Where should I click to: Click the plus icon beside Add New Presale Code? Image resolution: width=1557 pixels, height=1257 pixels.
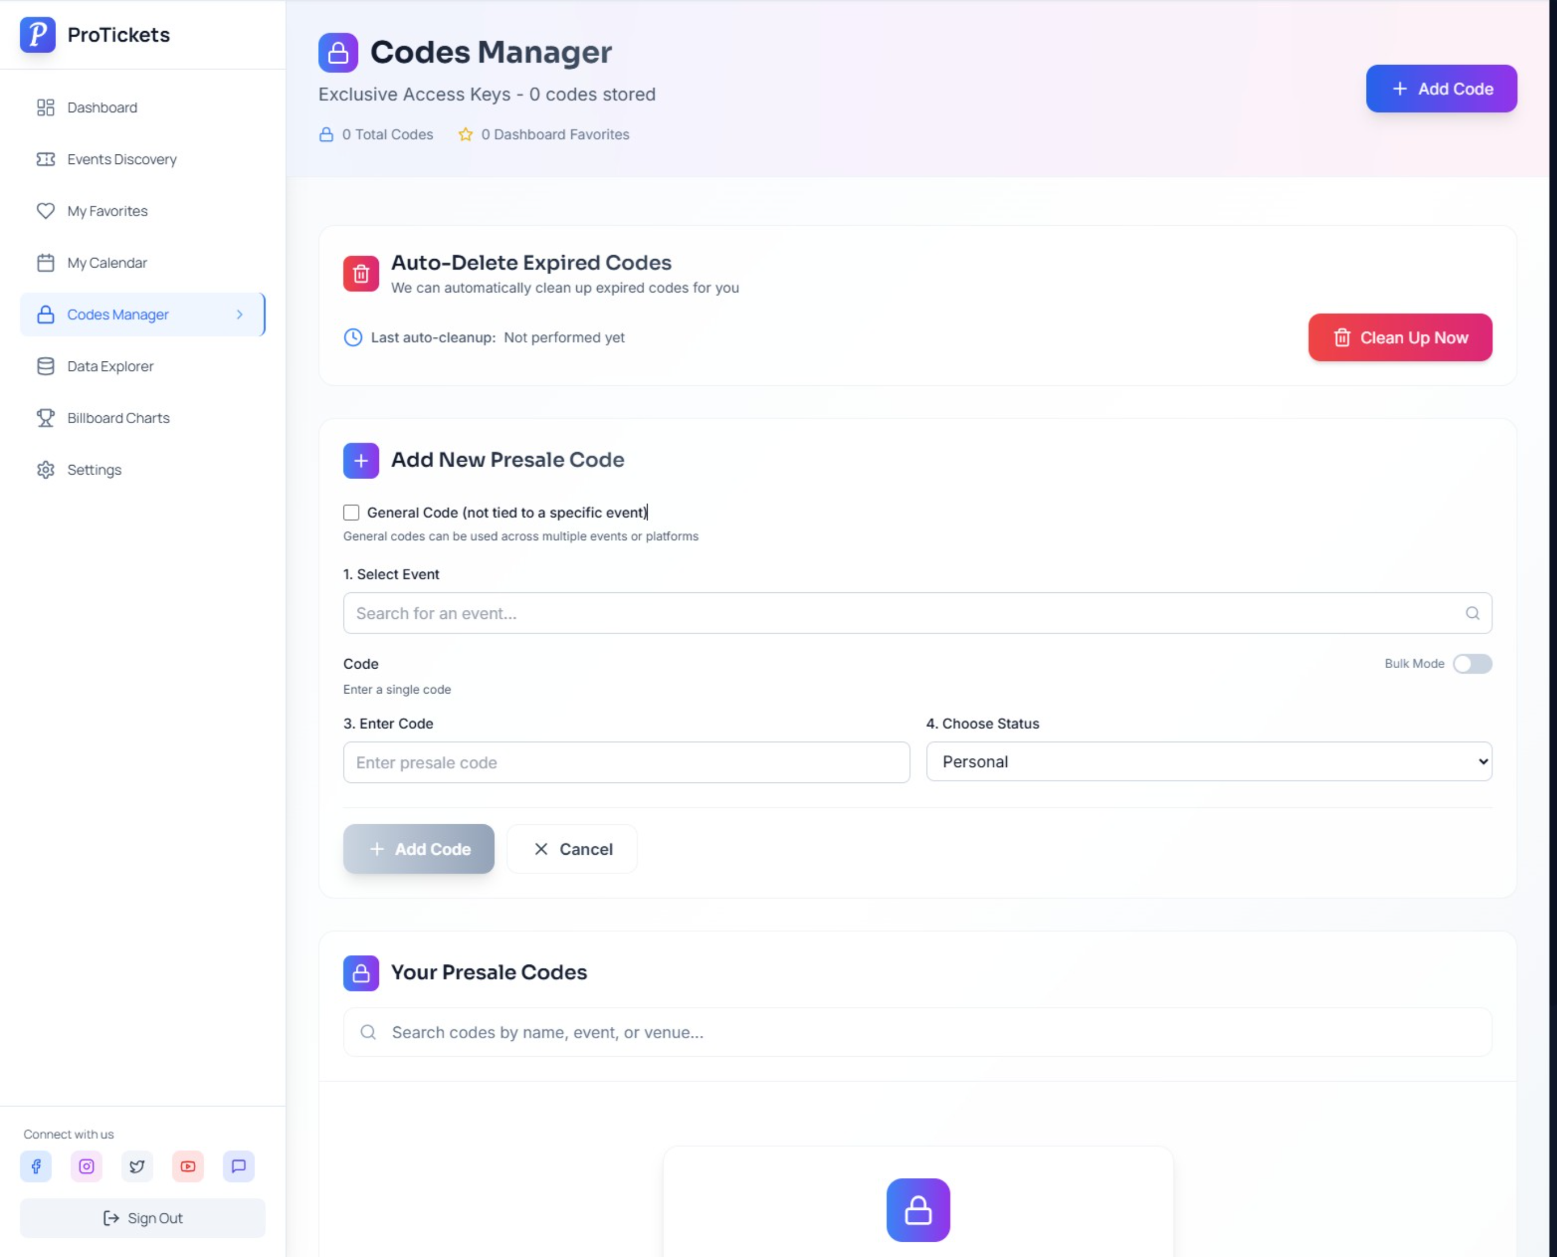click(361, 461)
